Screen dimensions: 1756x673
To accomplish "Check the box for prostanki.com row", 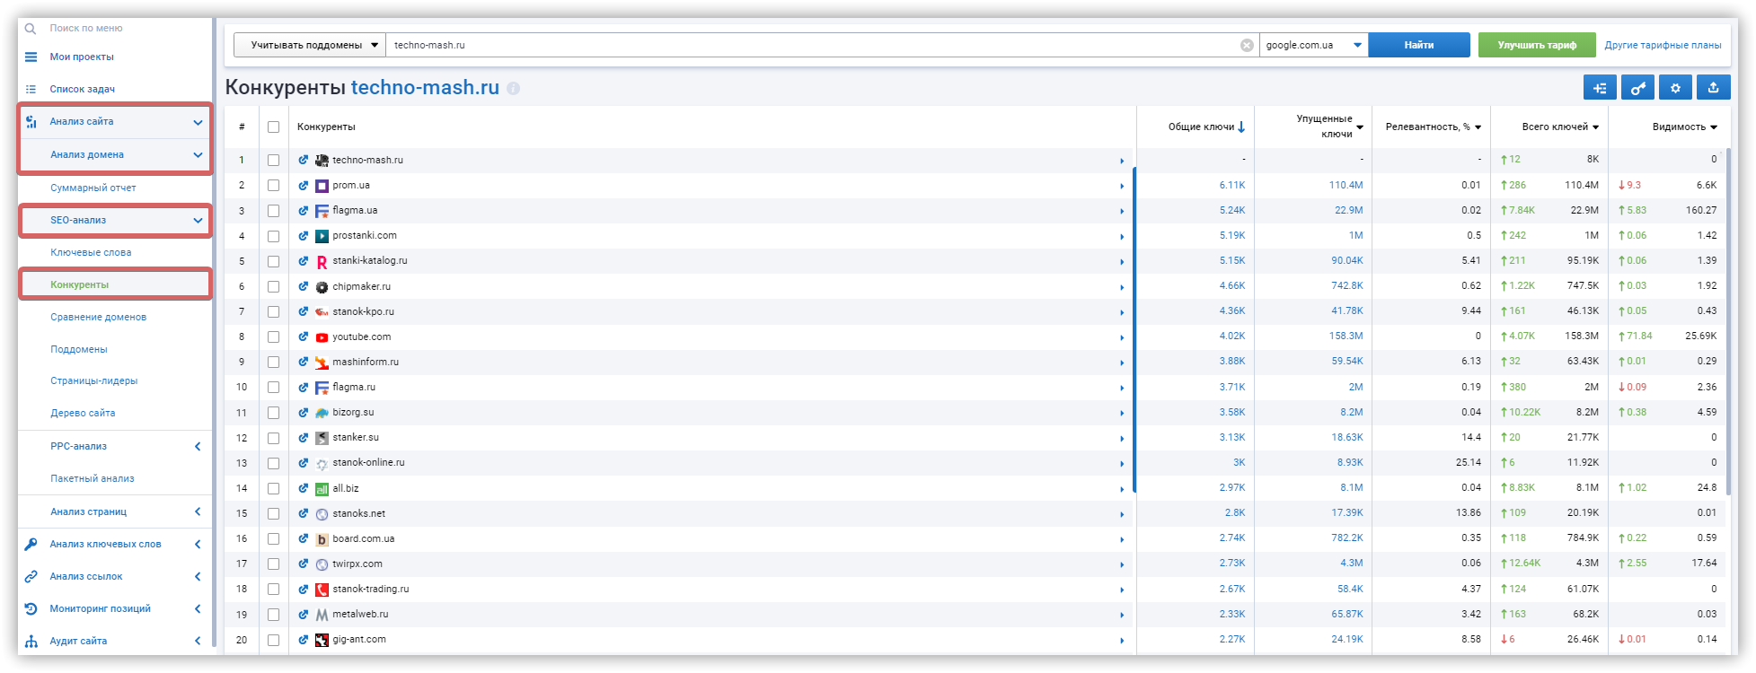I will pos(273,236).
